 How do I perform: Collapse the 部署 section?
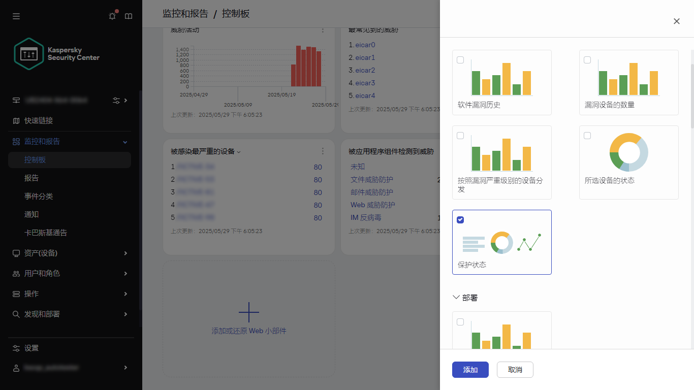coord(456,297)
